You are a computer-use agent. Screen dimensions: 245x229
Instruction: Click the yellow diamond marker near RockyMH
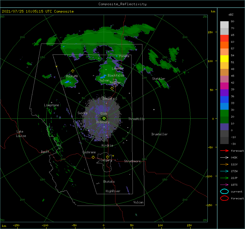(73, 71)
